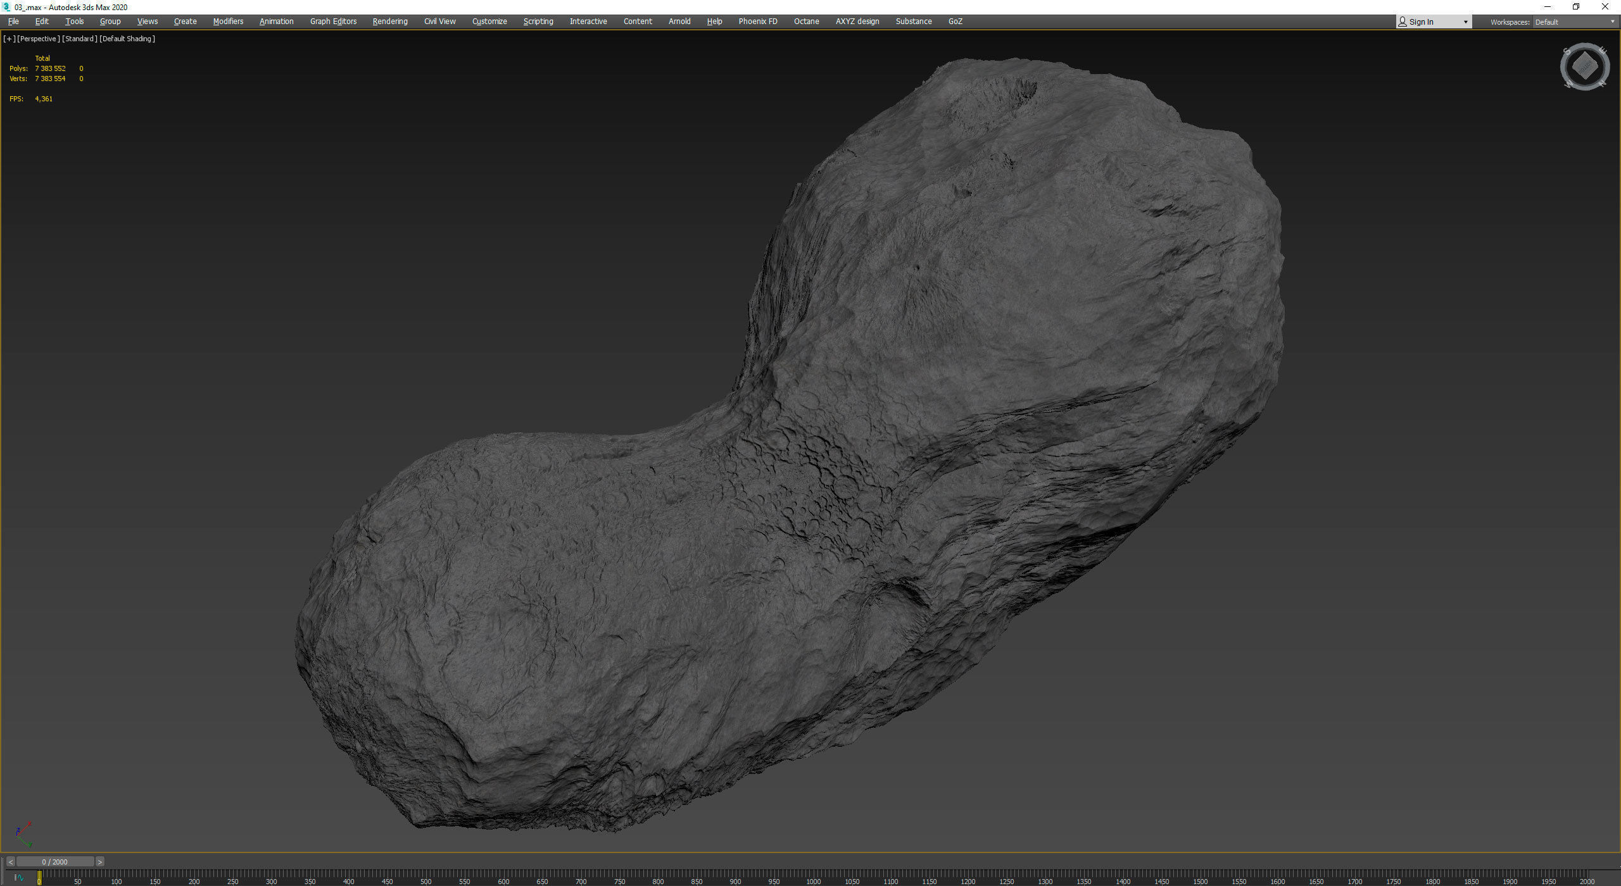Click the FPS 4,361 readout
The image size is (1621, 886).
31,99
